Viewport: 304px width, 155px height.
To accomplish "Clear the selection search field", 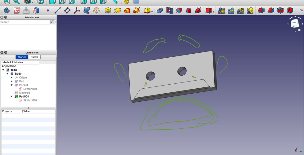I will coord(52,22).
